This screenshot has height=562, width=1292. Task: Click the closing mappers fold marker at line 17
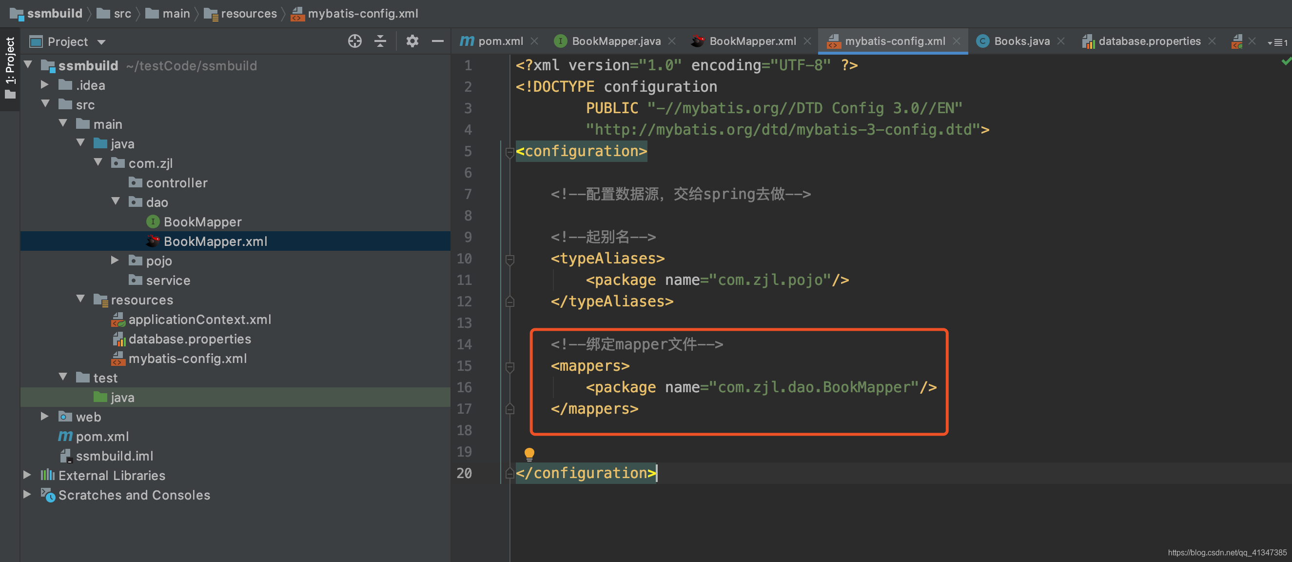tap(509, 409)
